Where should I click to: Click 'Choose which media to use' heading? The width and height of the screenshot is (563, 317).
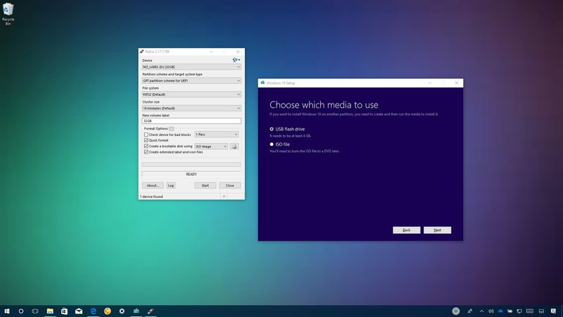click(x=324, y=105)
